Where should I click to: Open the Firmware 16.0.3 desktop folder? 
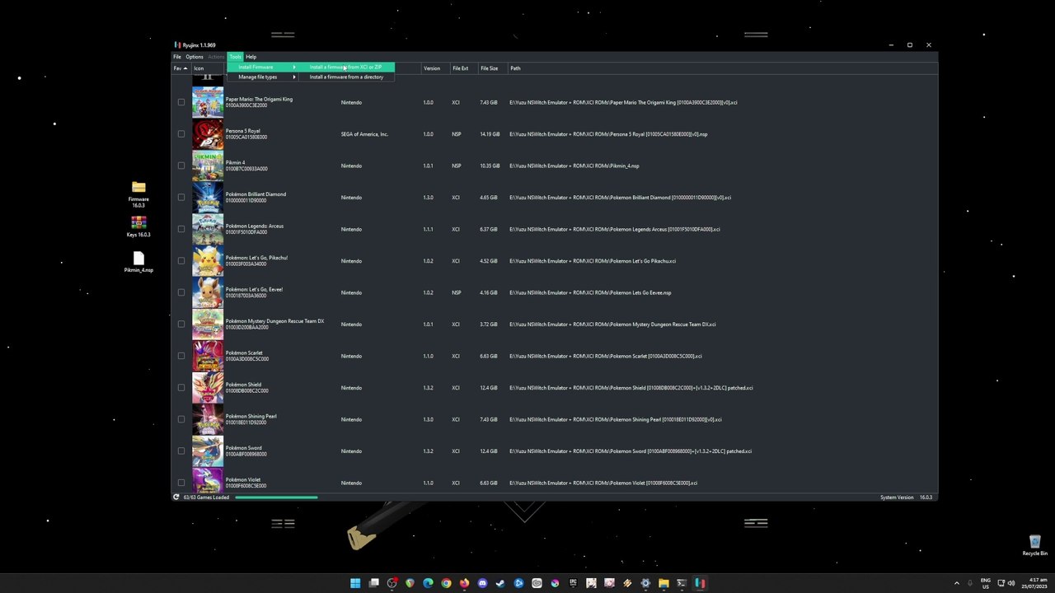point(138,194)
